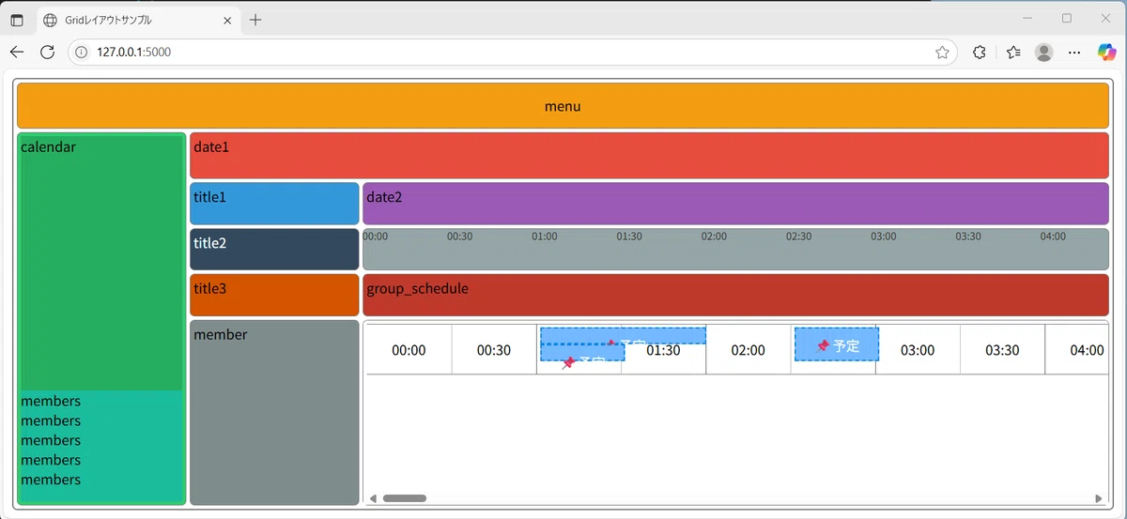
Task: Go back using the browser back arrow
Action: (x=17, y=53)
